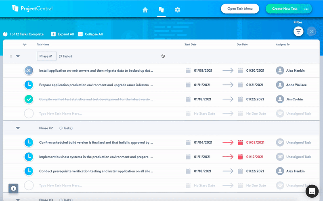Click Open Task Menu button
The width and height of the screenshot is (323, 201).
pyautogui.click(x=240, y=8)
